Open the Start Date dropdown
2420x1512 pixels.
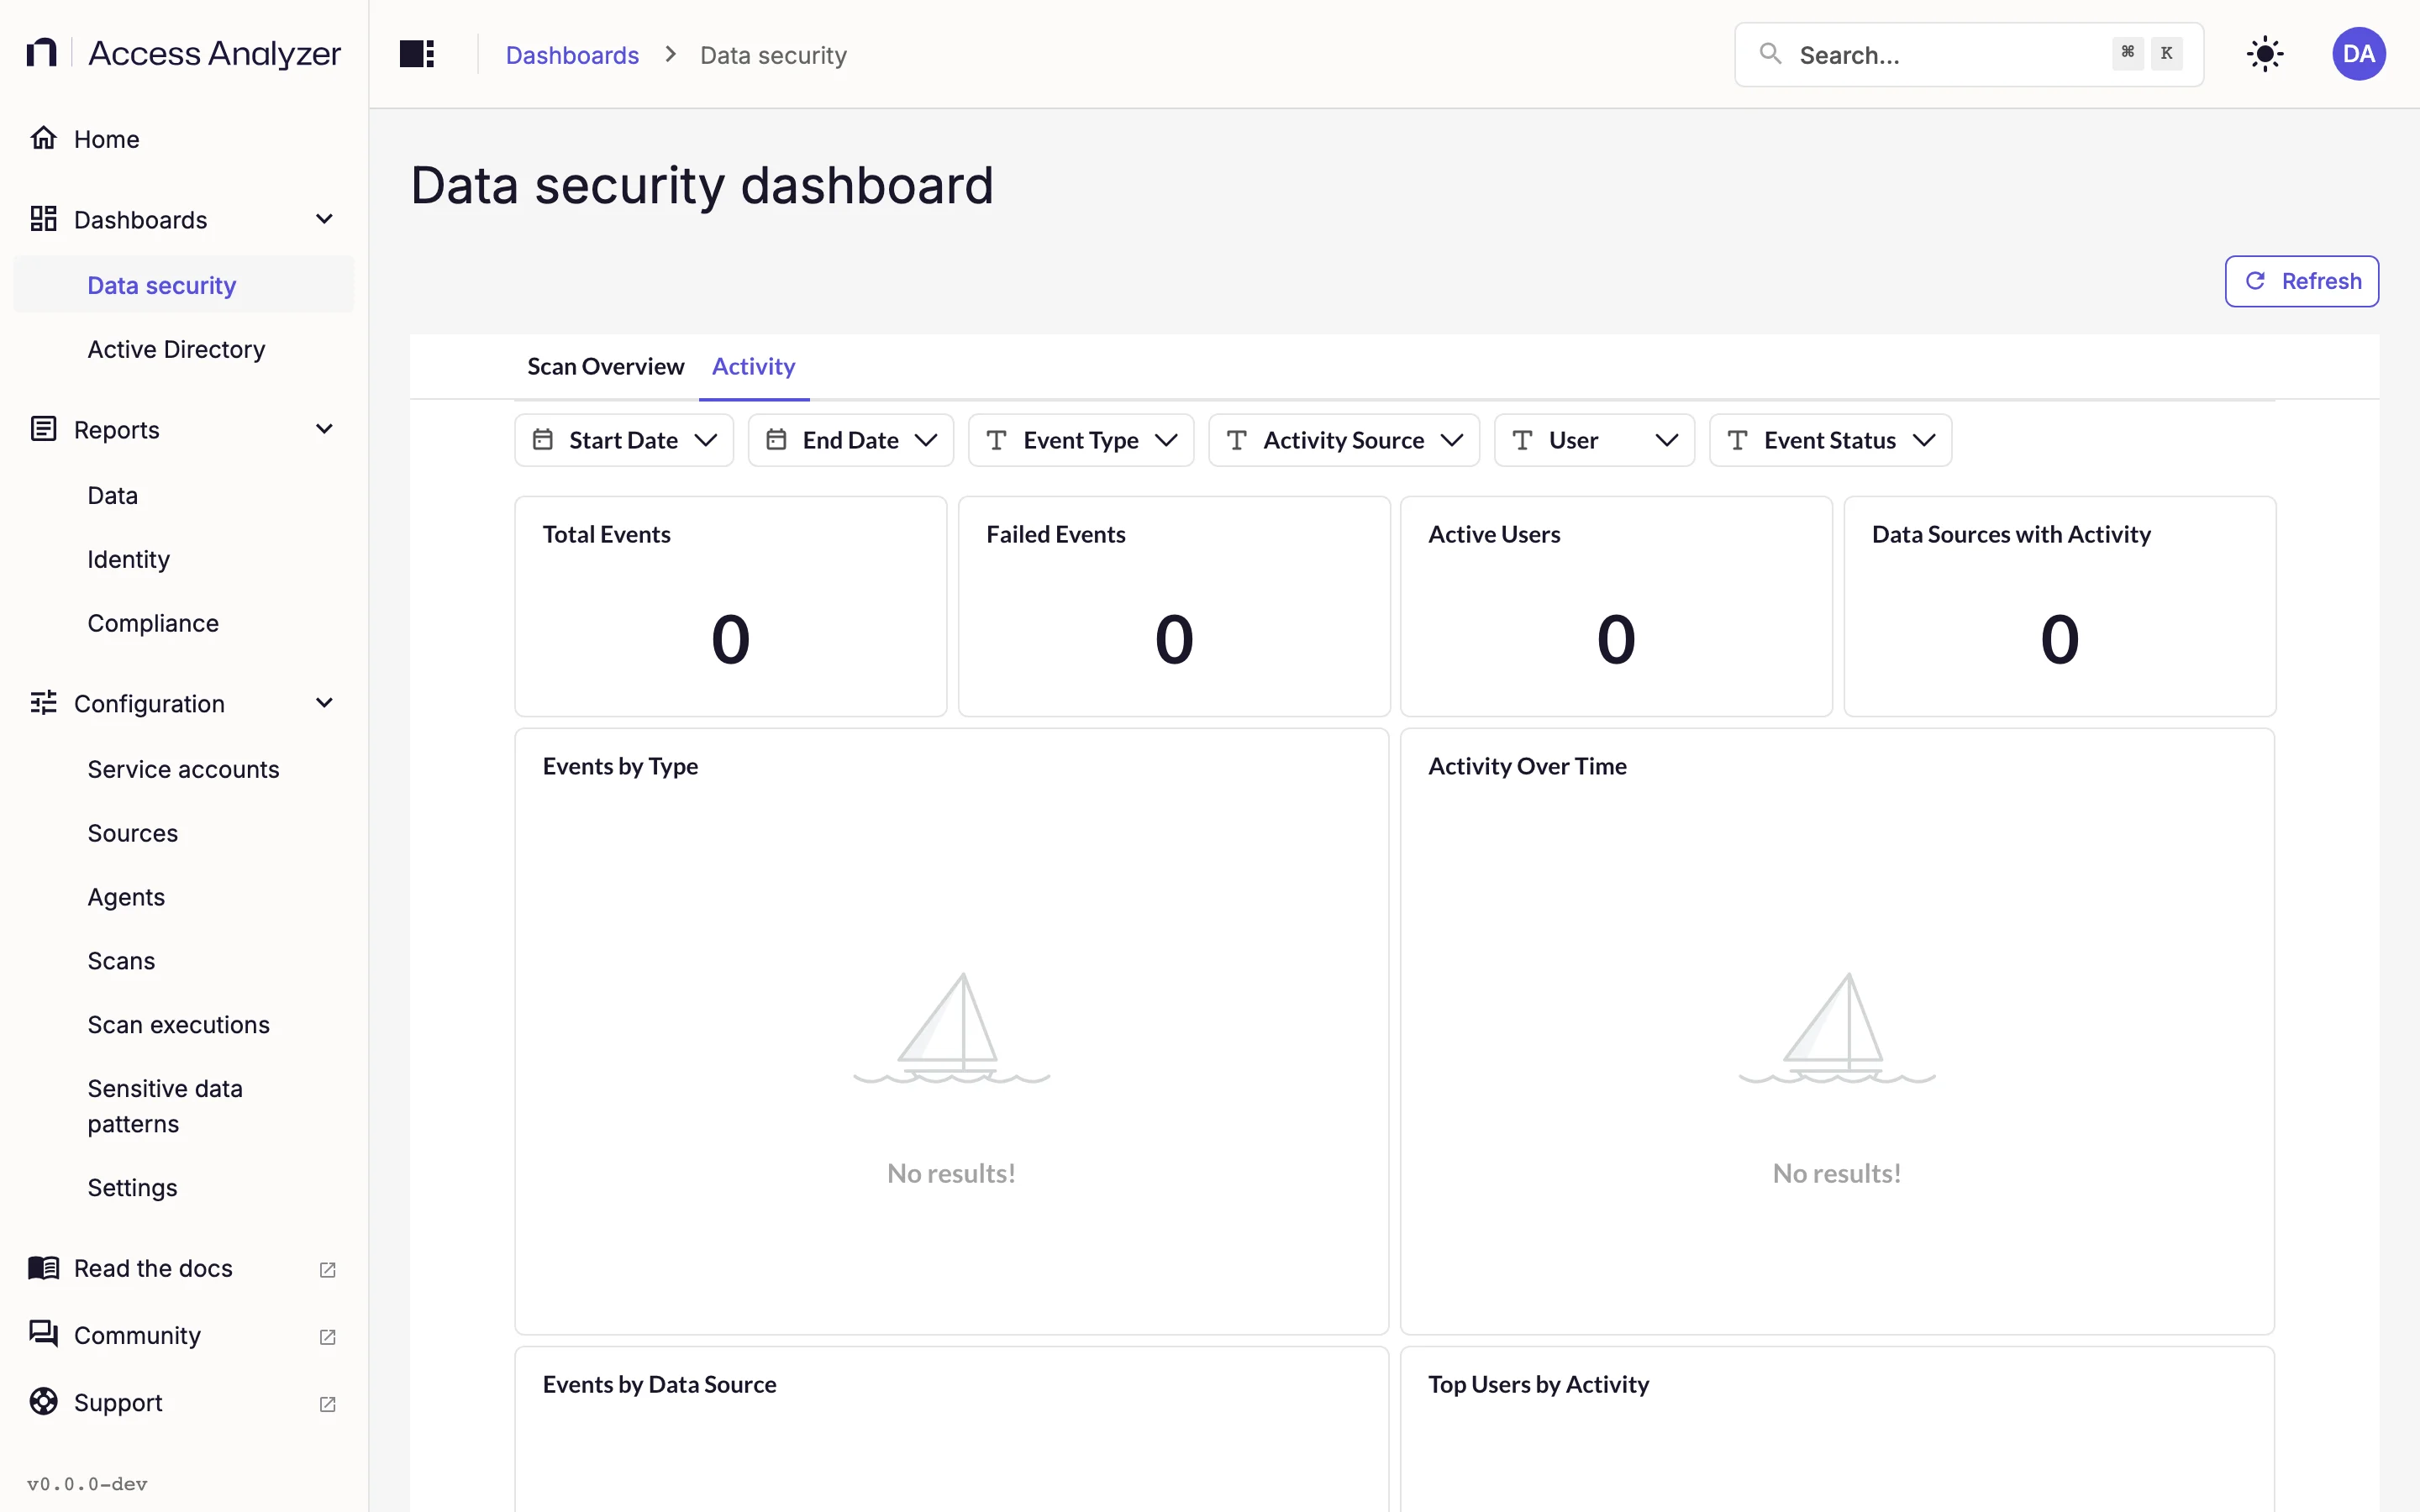tap(624, 440)
